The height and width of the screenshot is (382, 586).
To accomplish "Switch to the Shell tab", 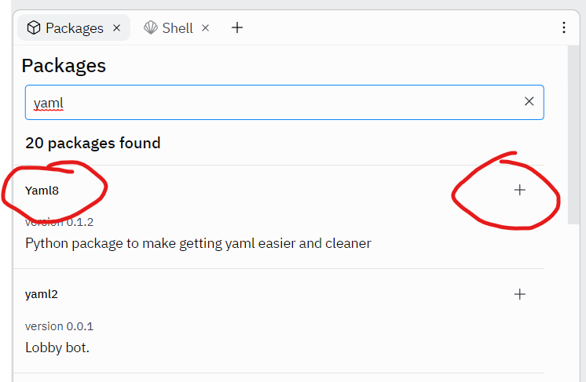I will (178, 28).
